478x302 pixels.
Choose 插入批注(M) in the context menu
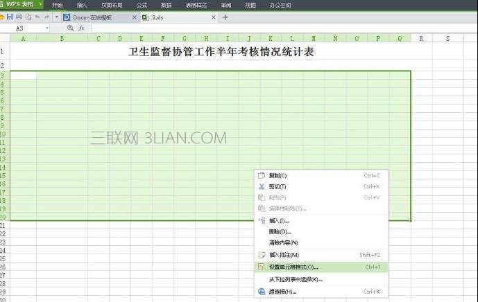[321, 255]
